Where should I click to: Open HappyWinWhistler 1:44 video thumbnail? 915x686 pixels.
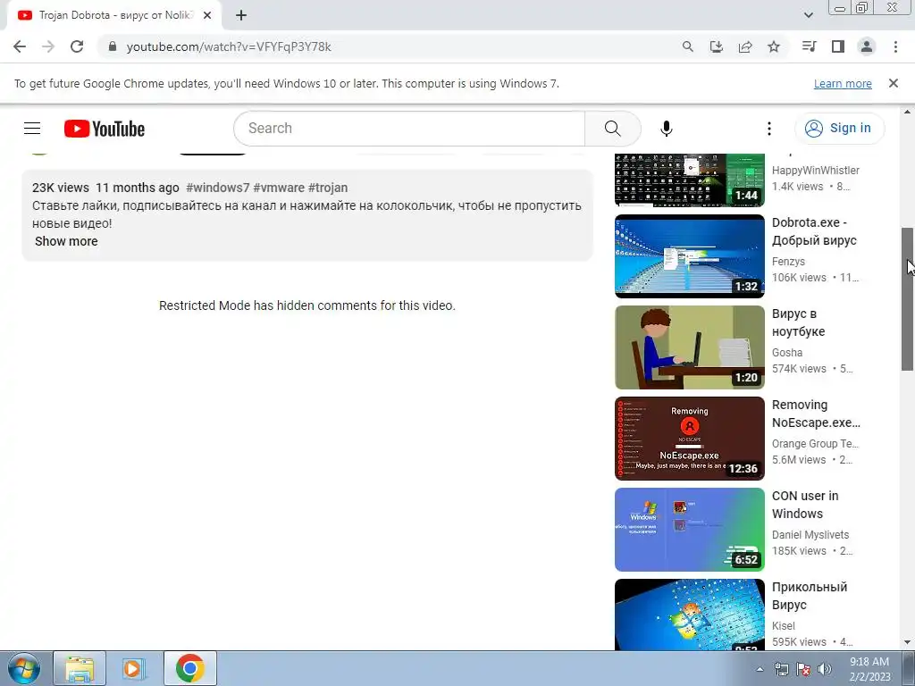pos(690,180)
